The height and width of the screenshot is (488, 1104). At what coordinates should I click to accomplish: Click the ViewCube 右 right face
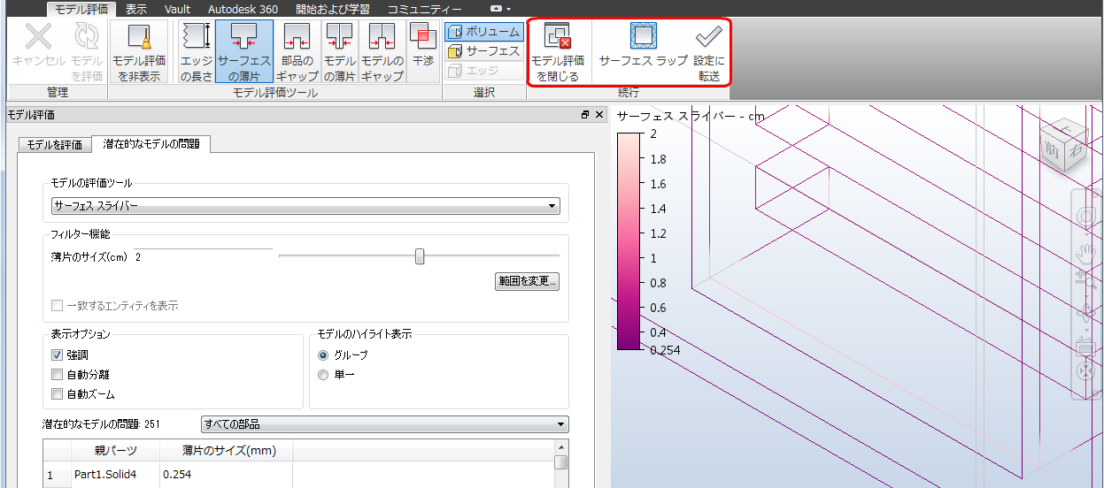point(1074,150)
